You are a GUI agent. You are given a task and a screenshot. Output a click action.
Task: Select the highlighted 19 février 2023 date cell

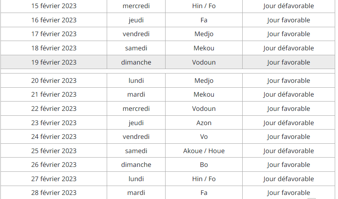54,62
